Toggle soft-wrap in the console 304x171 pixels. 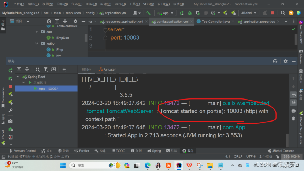[x=293, y=94]
